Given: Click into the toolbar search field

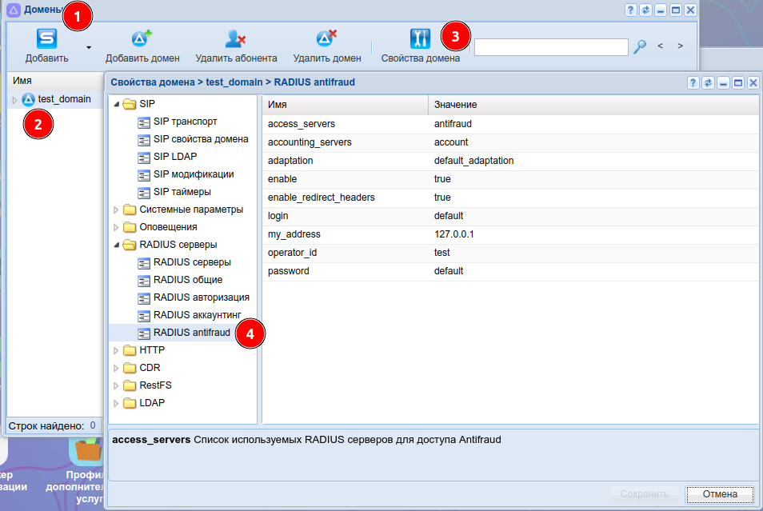Looking at the screenshot, I should point(551,47).
